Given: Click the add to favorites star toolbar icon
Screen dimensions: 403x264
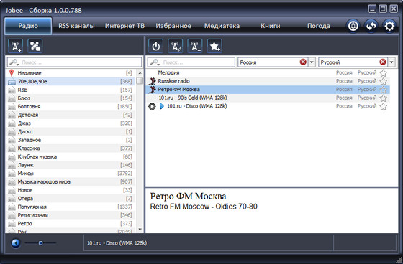Looking at the screenshot, I should [214, 46].
